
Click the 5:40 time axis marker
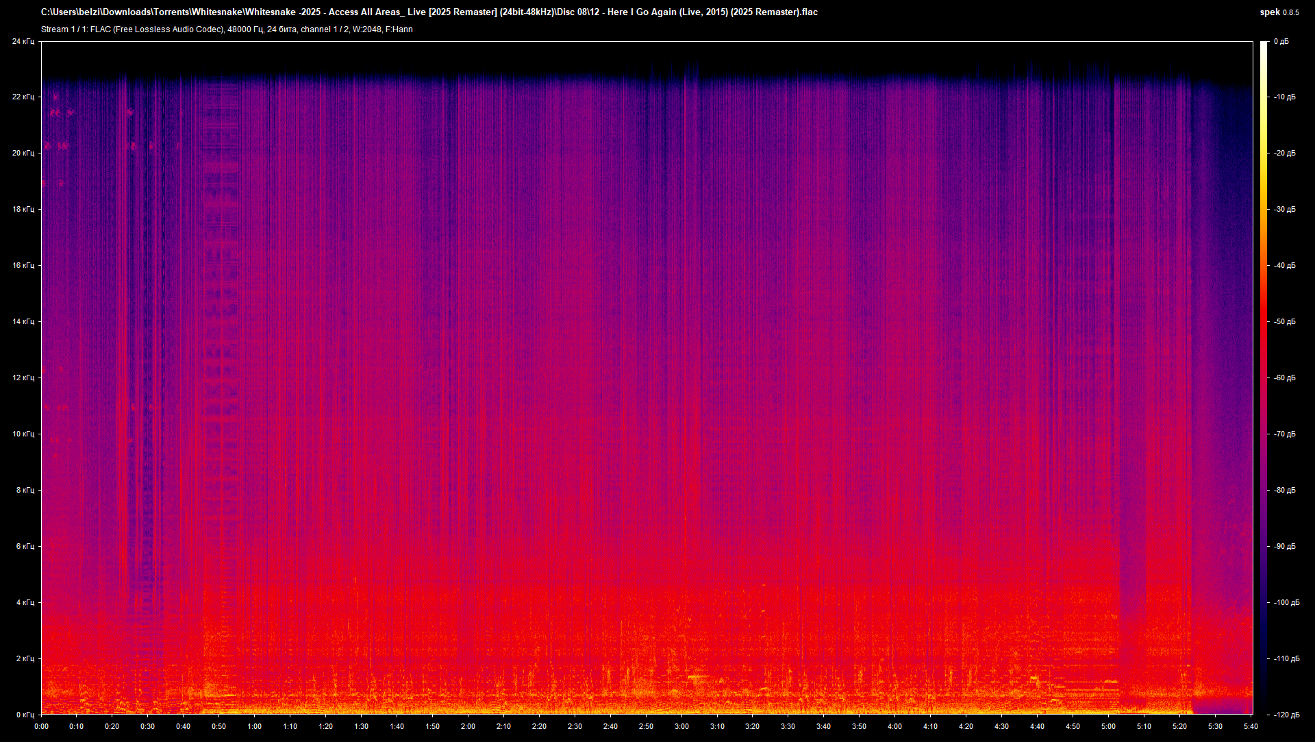(x=1251, y=726)
